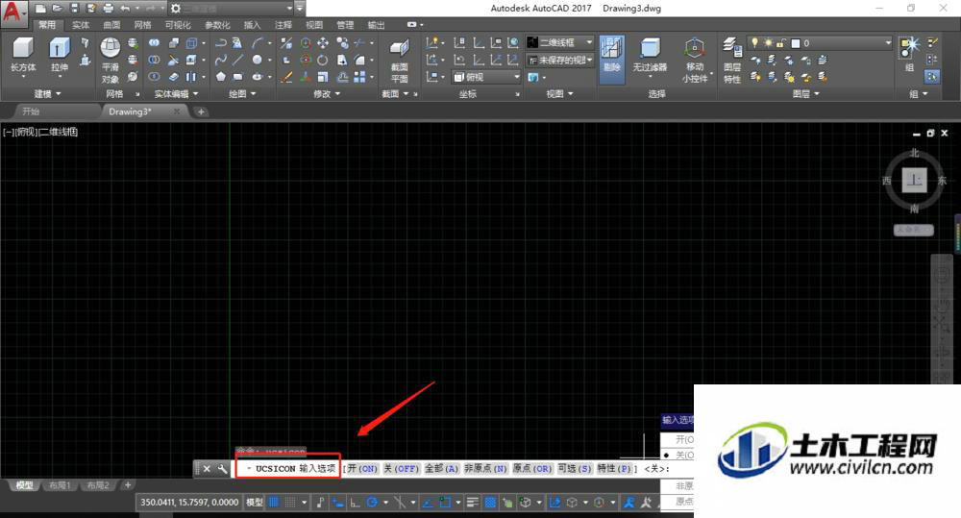Screen dimensions: 961x518
Task: Toggle Object Snap in status bar
Action: click(445, 503)
